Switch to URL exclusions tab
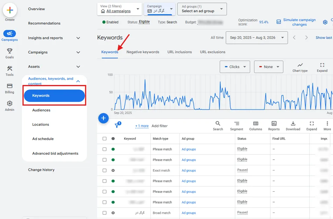Viewport: 333px width, 219px height. (x=212, y=52)
